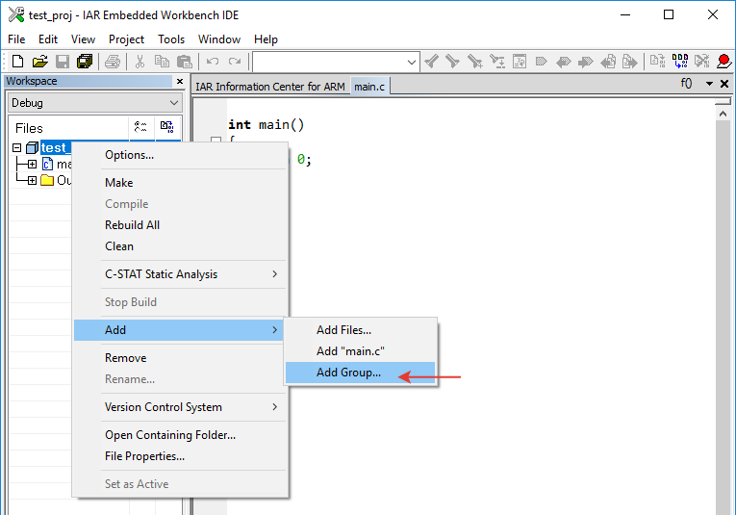Collapse the test project tree node

17,148
